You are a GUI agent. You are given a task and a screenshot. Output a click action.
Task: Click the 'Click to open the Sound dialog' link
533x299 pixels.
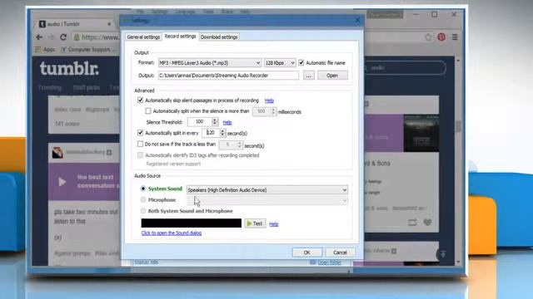tap(172, 233)
